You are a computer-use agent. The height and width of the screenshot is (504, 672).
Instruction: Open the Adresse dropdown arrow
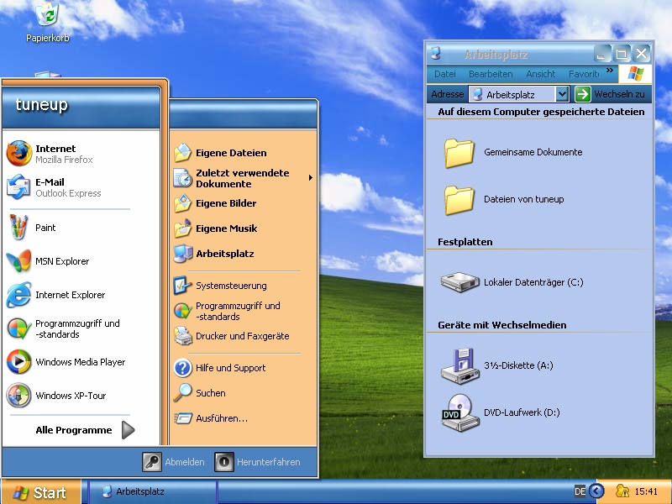point(563,94)
